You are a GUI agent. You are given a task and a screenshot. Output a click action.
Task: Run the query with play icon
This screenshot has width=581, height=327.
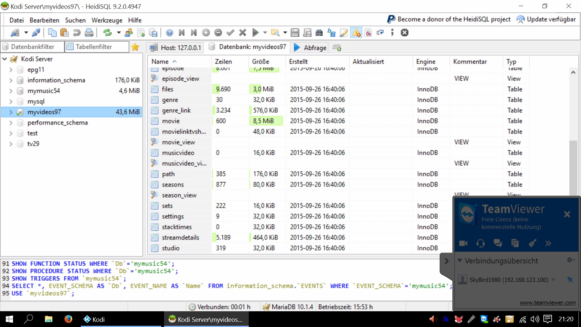(255, 32)
